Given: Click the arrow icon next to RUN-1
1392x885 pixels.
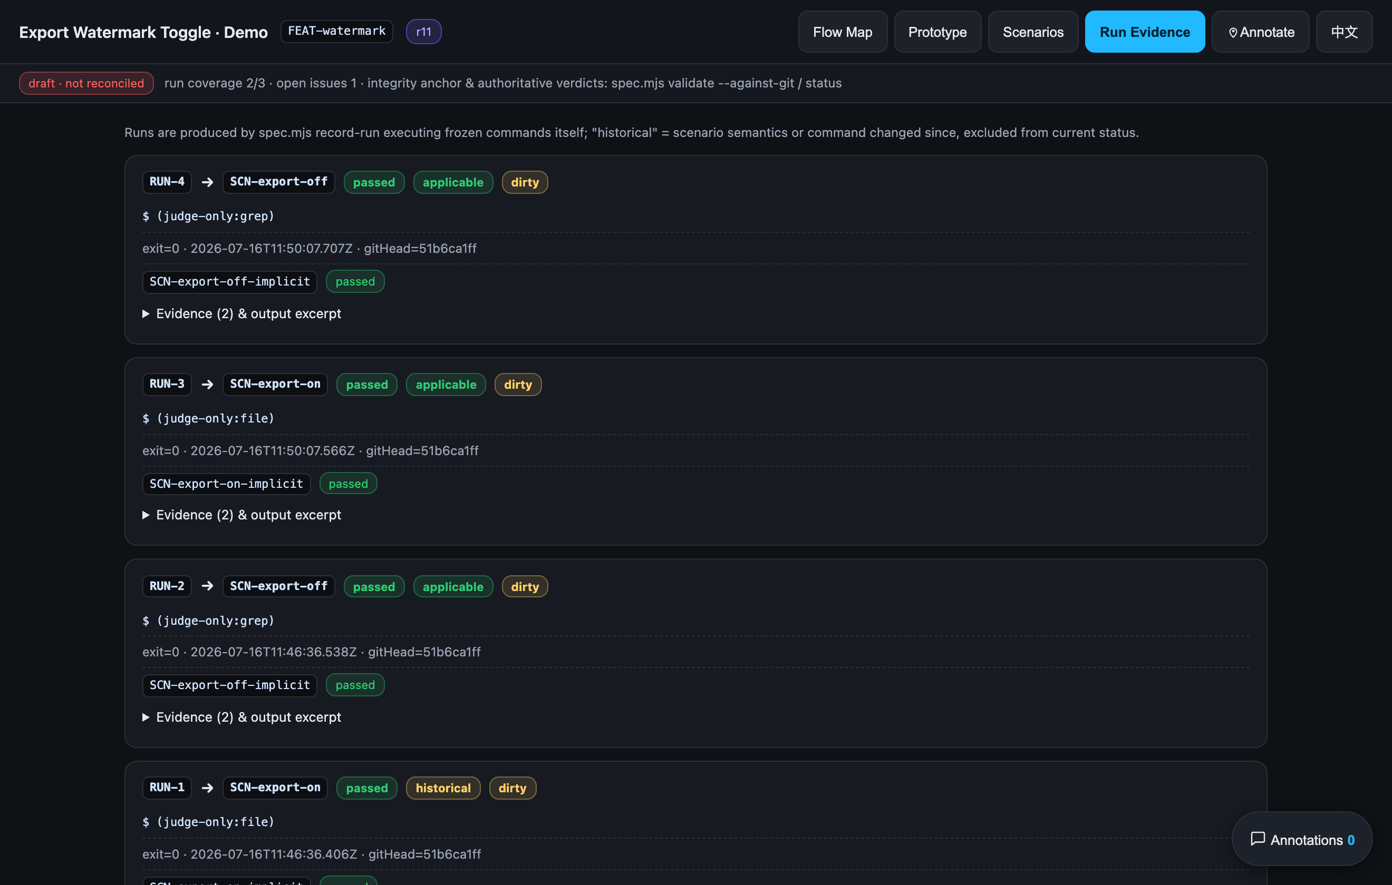Looking at the screenshot, I should pos(207,788).
